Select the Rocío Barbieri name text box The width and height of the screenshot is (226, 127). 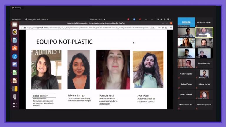44,95
